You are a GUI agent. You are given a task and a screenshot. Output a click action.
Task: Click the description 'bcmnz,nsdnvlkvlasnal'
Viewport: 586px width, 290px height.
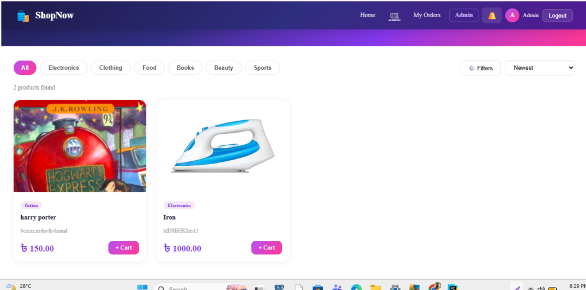click(43, 231)
